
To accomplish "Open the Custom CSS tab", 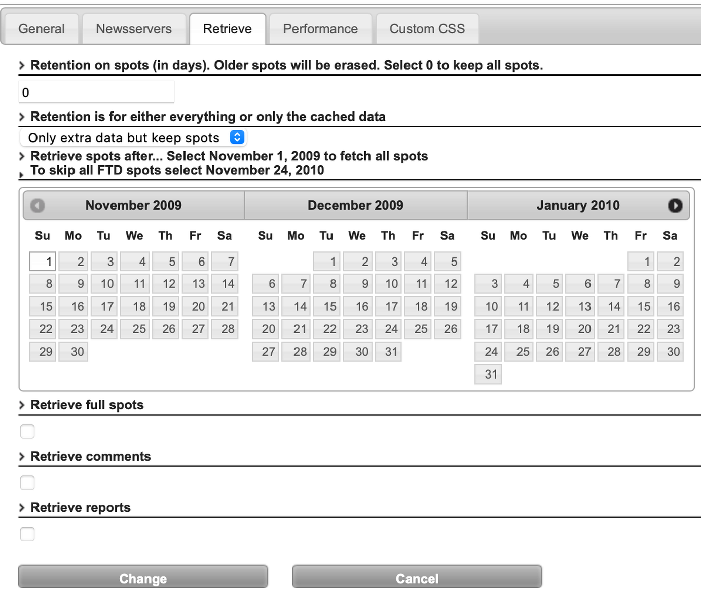I will click(x=427, y=29).
